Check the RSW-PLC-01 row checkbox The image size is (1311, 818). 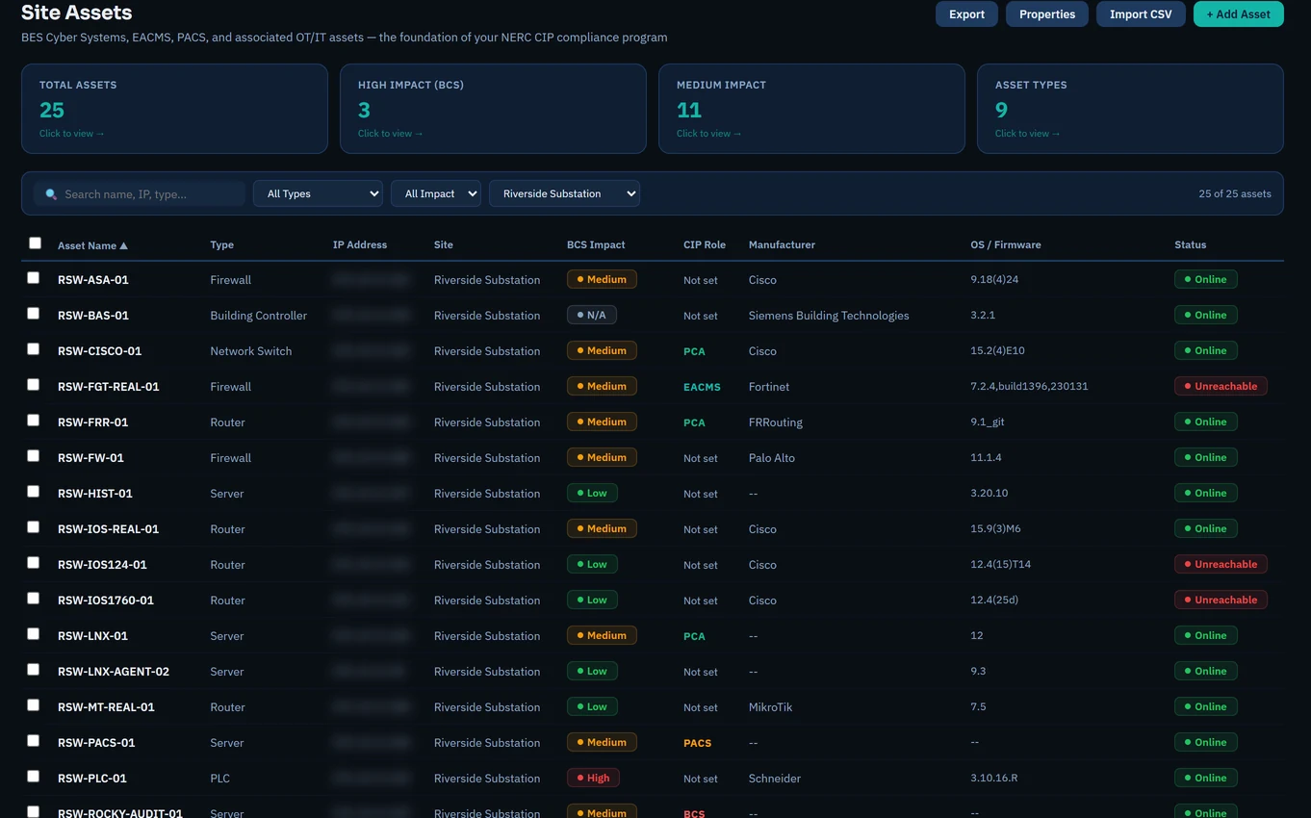[x=33, y=777]
